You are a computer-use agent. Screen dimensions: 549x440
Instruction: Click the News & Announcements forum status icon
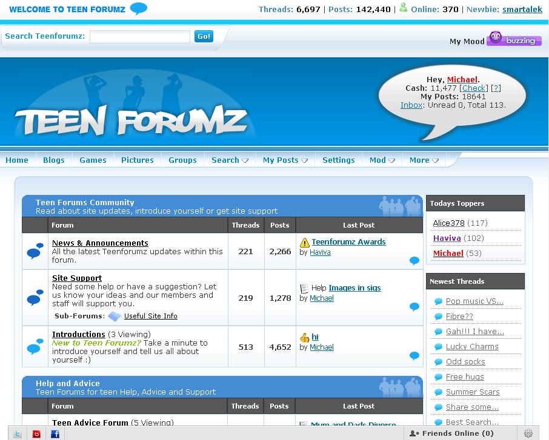click(35, 251)
